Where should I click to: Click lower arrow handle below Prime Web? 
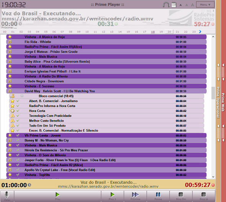click(223, 133)
